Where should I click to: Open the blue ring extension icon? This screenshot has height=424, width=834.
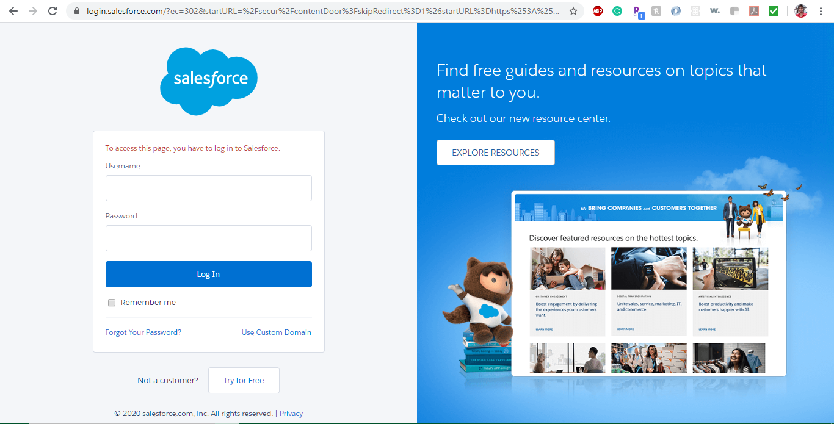click(676, 11)
